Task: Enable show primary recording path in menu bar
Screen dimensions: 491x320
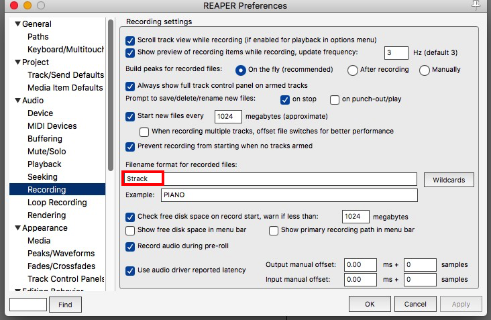Action: coord(274,231)
